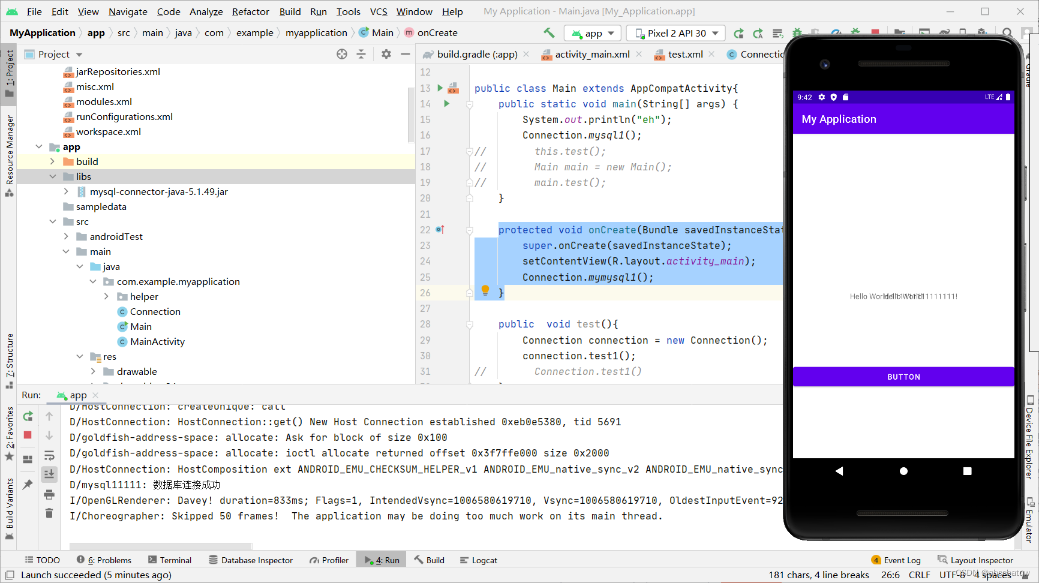This screenshot has height=583, width=1039.
Task: Open the Refactor menu
Action: [251, 11]
